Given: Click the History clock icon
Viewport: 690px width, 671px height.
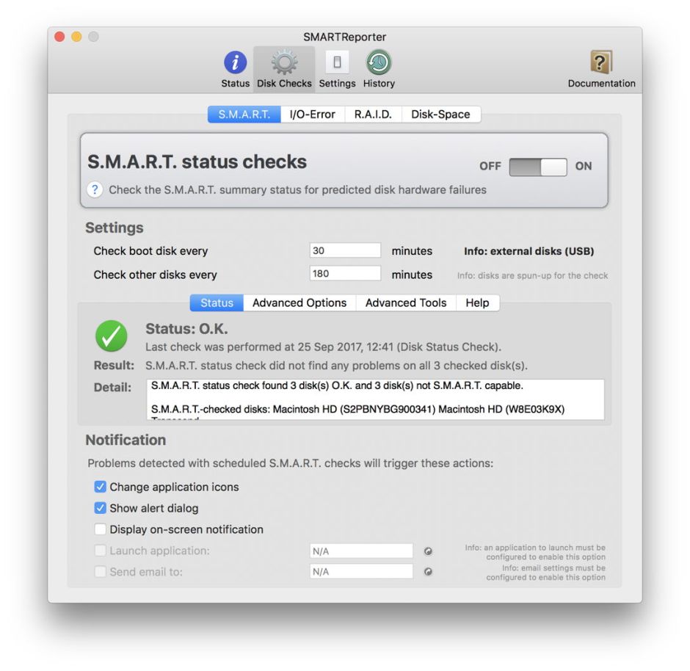Looking at the screenshot, I should pyautogui.click(x=377, y=62).
